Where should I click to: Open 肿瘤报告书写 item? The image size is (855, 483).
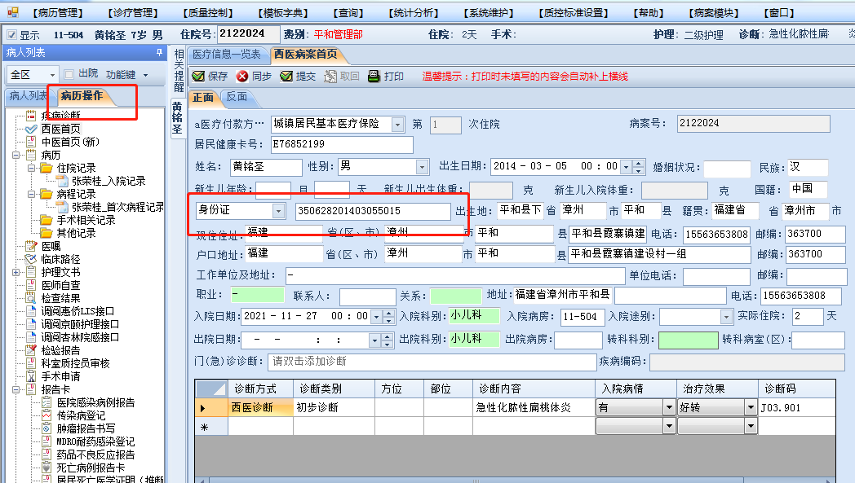pos(86,428)
